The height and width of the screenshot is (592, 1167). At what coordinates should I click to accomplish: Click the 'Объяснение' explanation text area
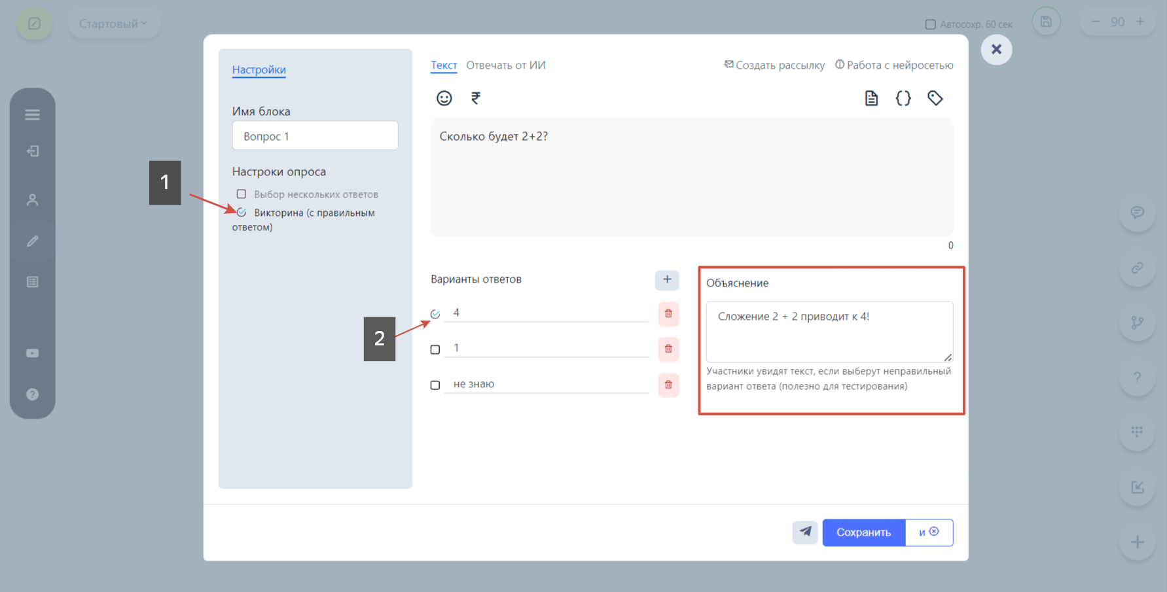pos(829,332)
